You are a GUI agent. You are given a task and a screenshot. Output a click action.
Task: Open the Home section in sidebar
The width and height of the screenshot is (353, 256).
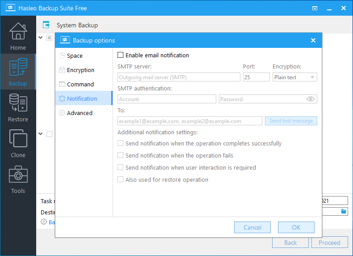tap(18, 36)
